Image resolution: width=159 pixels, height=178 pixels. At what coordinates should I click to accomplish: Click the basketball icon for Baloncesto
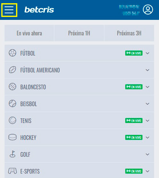[x=13, y=87]
